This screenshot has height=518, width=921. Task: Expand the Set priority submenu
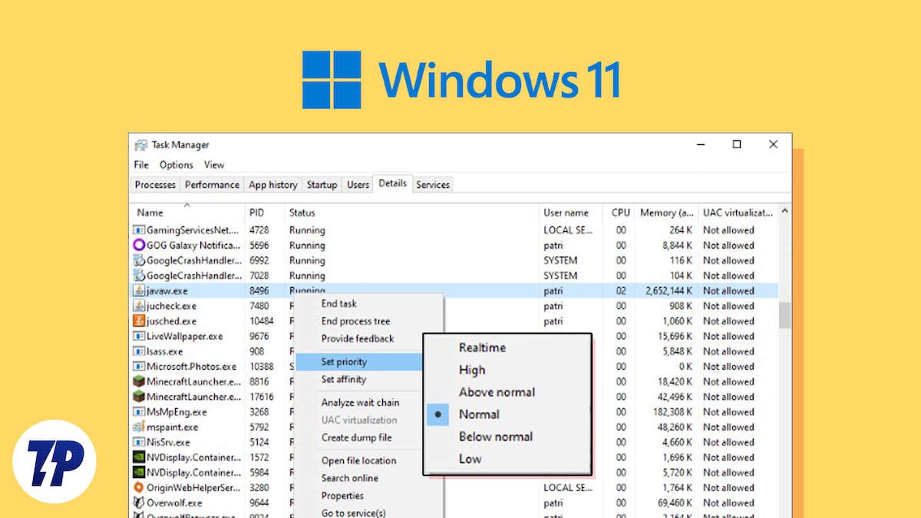[x=344, y=361]
